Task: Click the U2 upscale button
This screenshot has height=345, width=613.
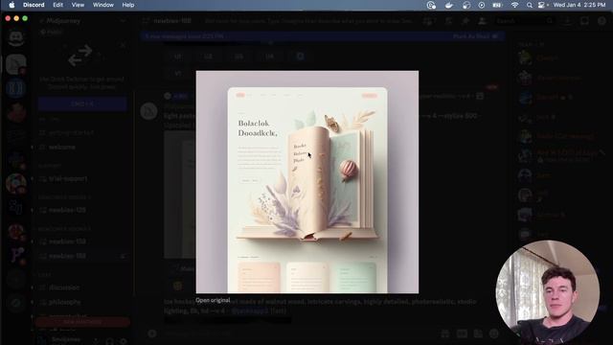Action: click(x=208, y=57)
